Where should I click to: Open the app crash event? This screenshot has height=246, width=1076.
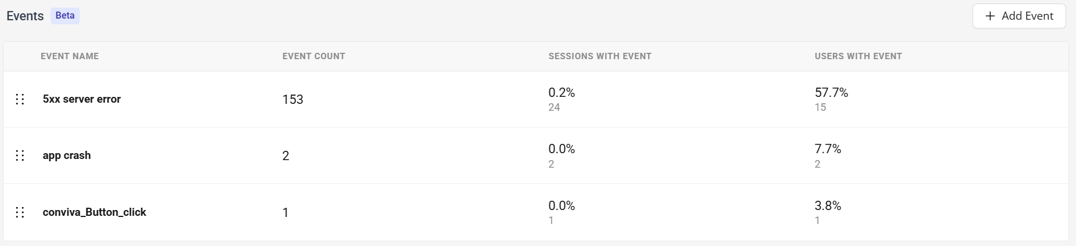click(x=66, y=155)
